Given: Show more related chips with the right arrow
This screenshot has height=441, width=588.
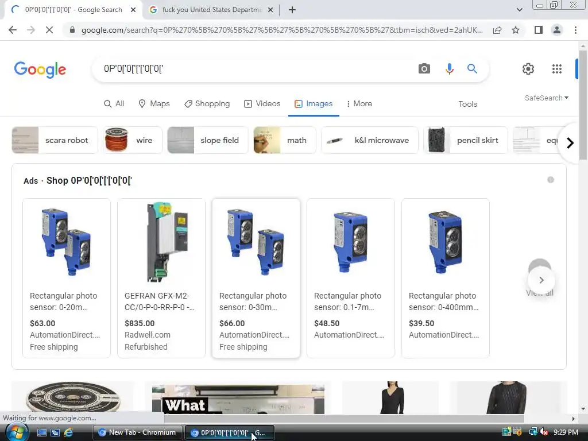Looking at the screenshot, I should click(x=570, y=143).
